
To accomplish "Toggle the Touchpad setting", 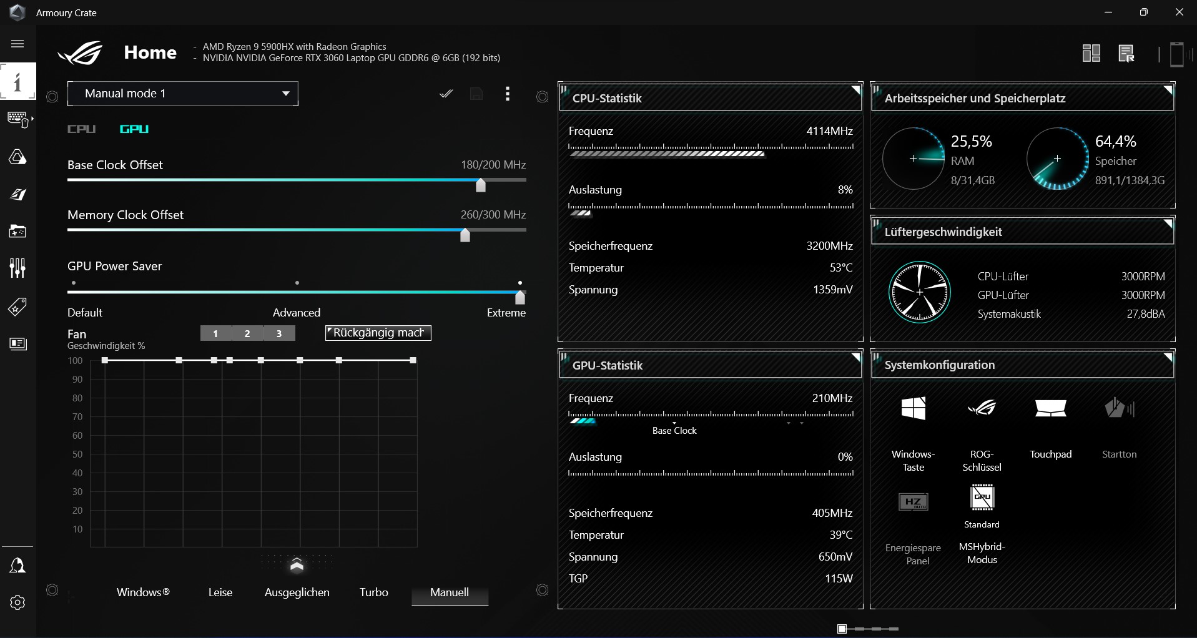I will click(x=1051, y=408).
